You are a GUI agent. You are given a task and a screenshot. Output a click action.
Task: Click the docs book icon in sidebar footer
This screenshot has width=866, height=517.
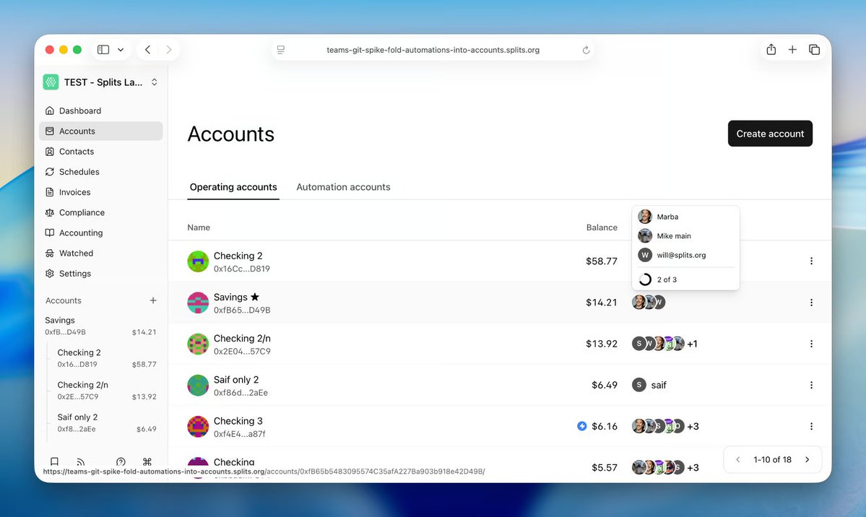(x=54, y=461)
